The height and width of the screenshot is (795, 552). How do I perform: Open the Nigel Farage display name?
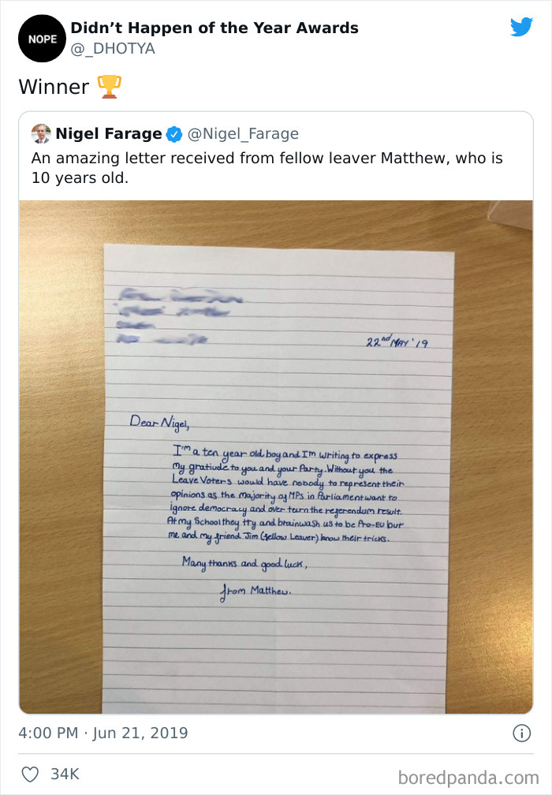(x=108, y=133)
